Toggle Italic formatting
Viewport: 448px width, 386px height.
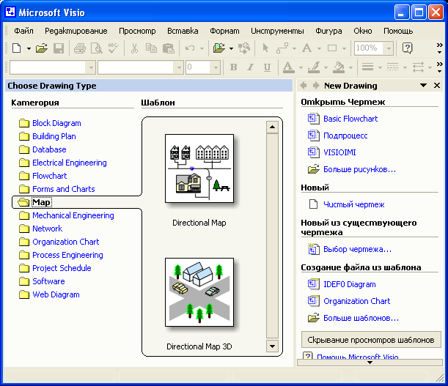point(251,67)
